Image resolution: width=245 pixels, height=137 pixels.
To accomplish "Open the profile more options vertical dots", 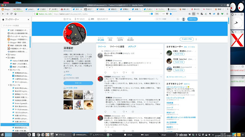I will [196, 39].
